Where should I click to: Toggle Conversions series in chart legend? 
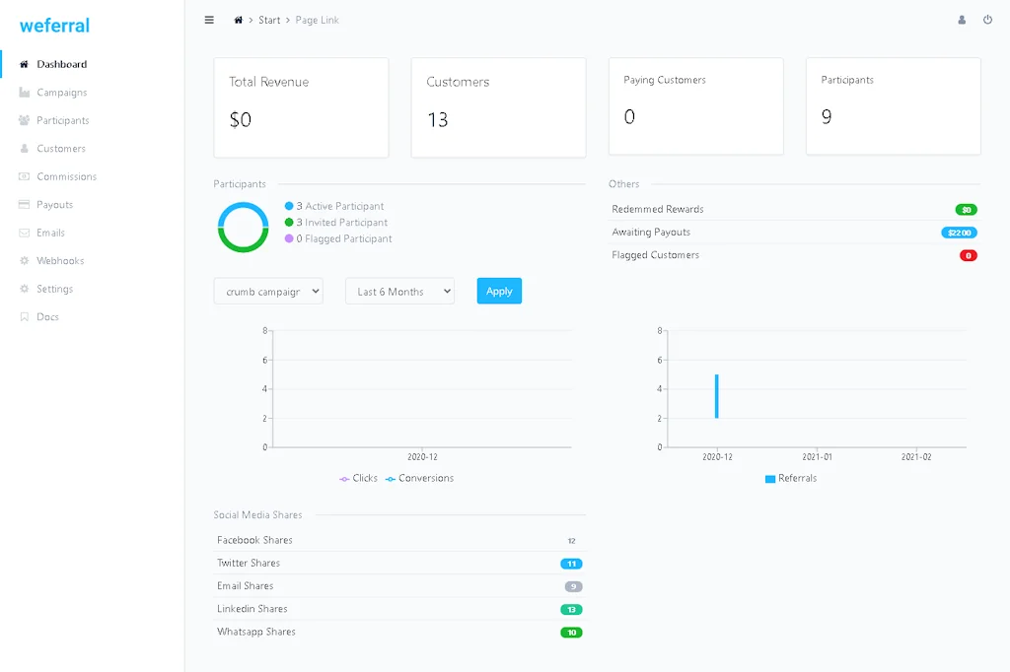tap(419, 478)
